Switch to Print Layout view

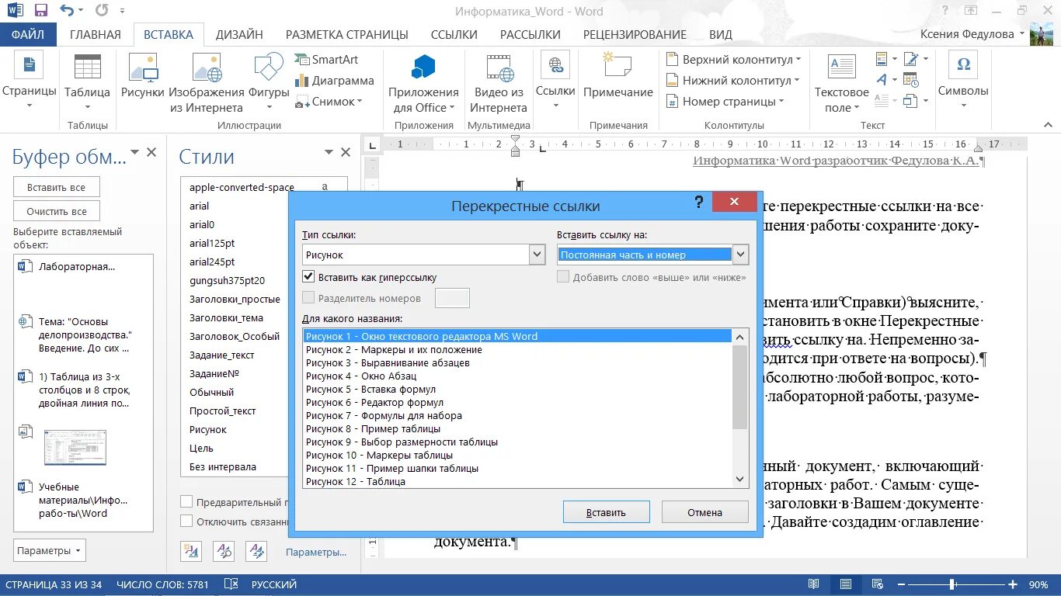[x=846, y=584]
